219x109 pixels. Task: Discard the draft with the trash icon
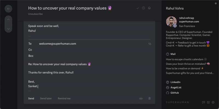[149, 98]
